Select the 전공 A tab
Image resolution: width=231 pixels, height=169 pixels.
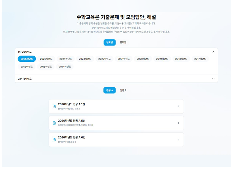[109, 90]
